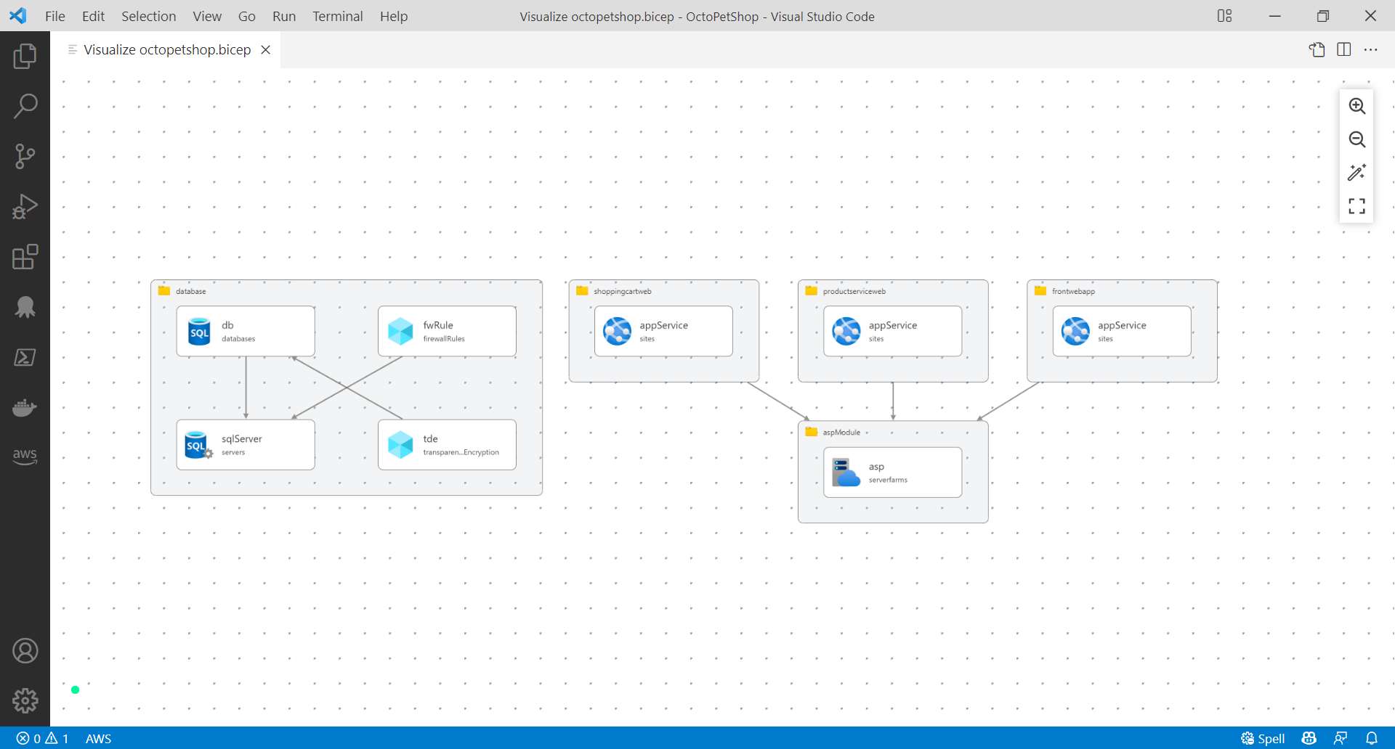1395x749 pixels.
Task: Open the Docker sidebar
Action: (x=25, y=407)
